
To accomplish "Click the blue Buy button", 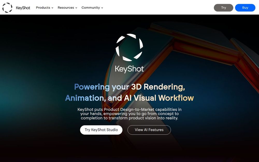I will coord(245,8).
